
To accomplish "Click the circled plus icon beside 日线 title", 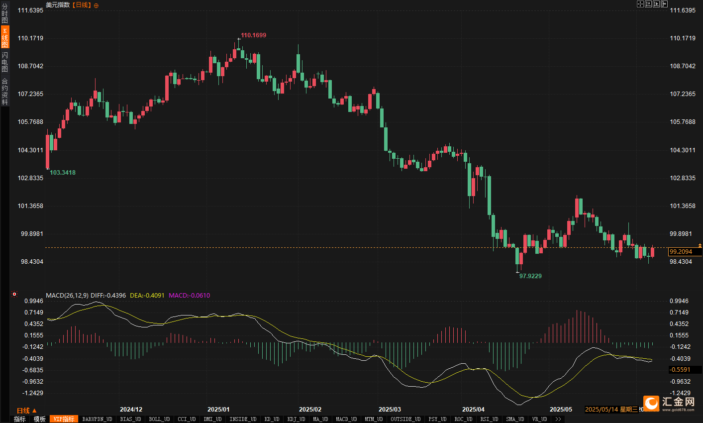I will (96, 5).
